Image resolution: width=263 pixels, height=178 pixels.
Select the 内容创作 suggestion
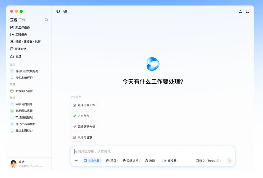coord(81,116)
